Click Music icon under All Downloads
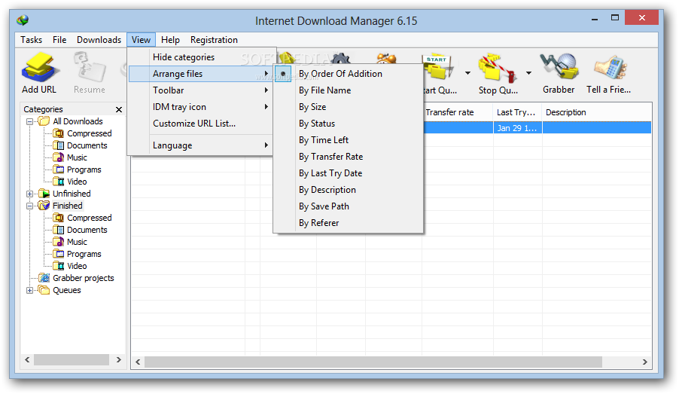The width and height of the screenshot is (679, 394). click(x=59, y=157)
